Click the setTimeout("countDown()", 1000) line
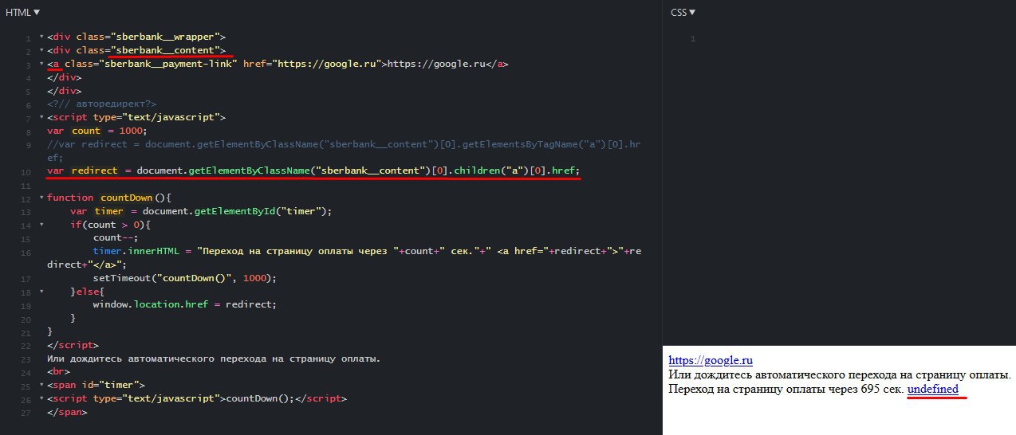Viewport: 1016px width, 435px height. pyautogui.click(x=184, y=278)
